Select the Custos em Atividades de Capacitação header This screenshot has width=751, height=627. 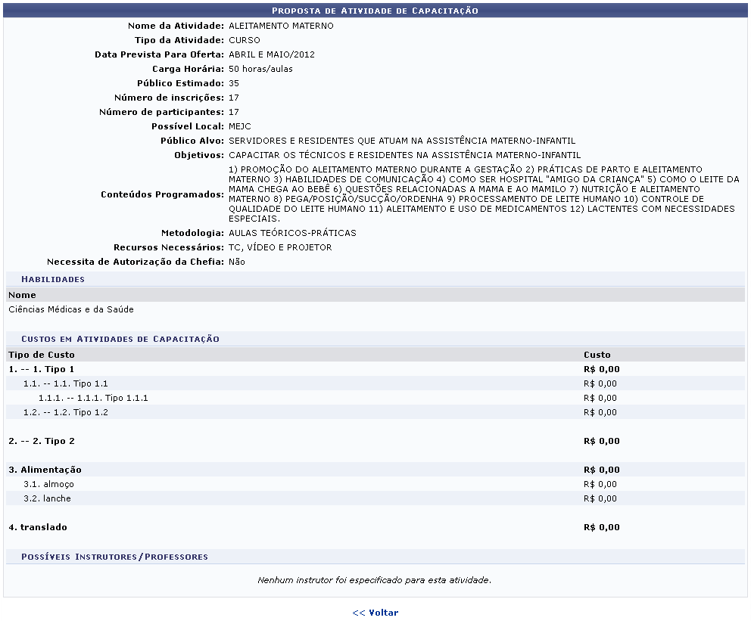pyautogui.click(x=120, y=339)
